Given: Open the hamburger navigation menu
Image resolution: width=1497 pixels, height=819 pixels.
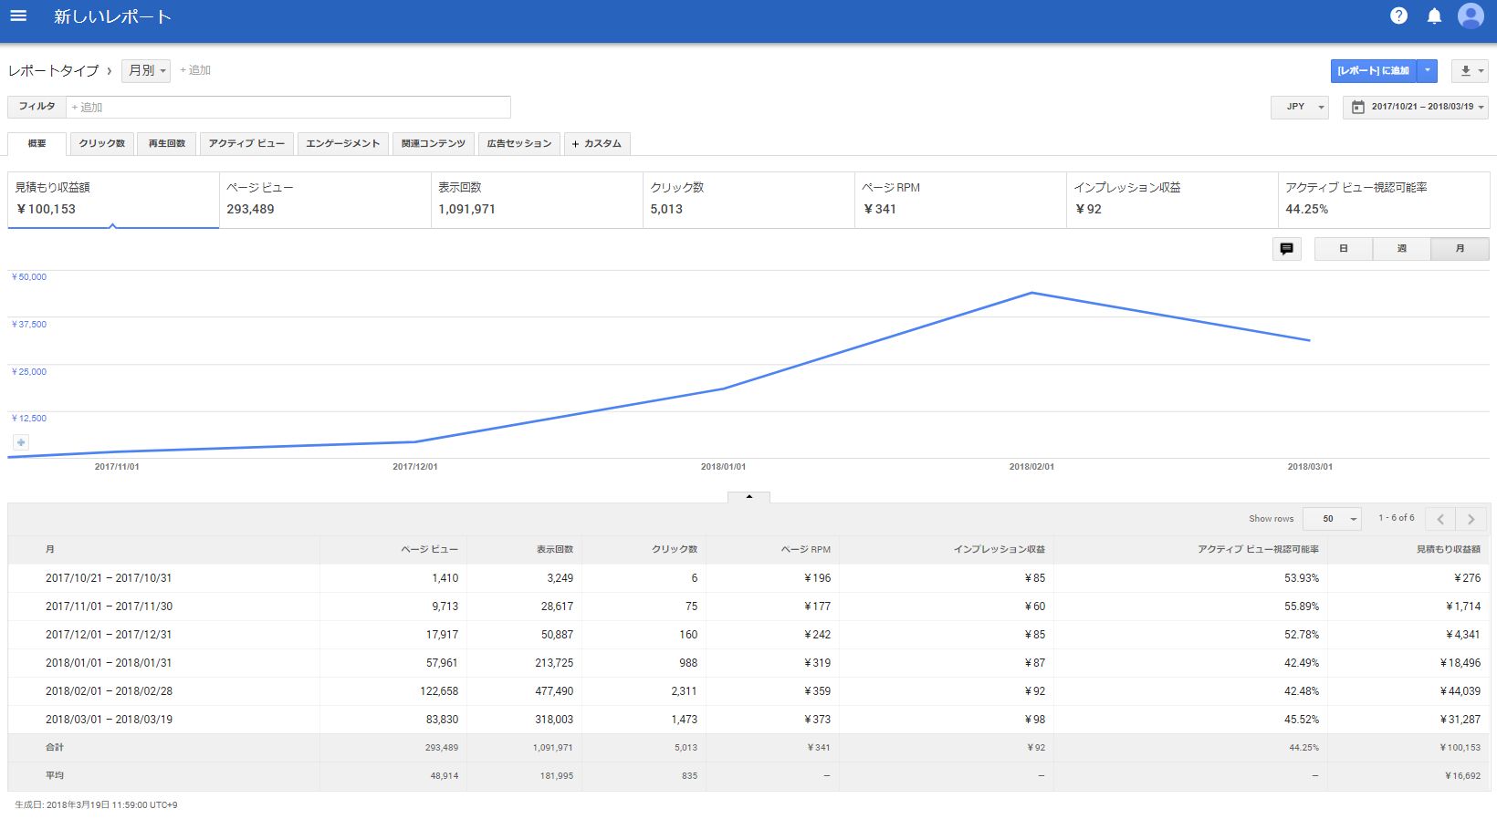Looking at the screenshot, I should click(x=18, y=16).
